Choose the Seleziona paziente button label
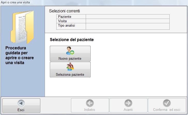Screen dimensions: 188x115 tap(70, 74)
